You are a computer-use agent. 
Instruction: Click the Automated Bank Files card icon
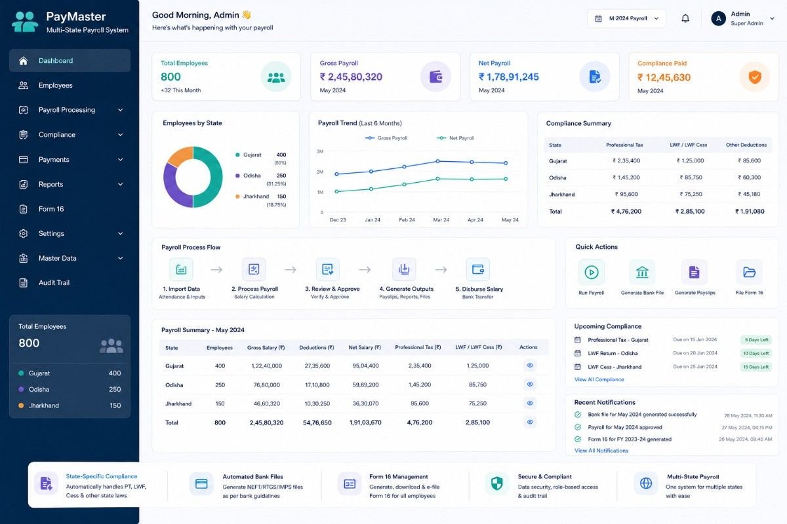(x=201, y=483)
